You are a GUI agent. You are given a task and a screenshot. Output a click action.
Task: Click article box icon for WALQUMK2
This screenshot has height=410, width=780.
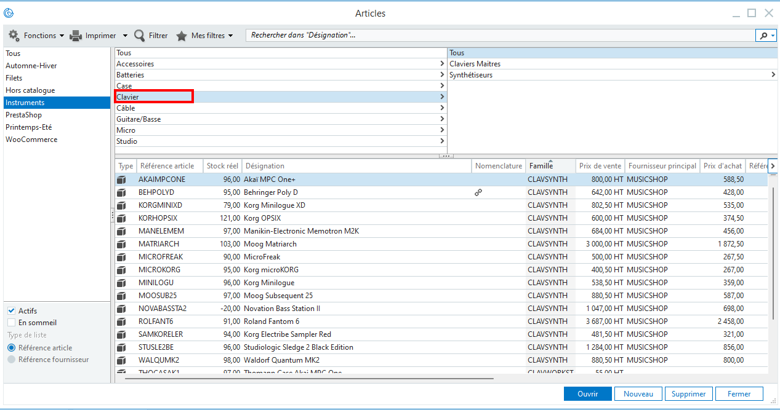(x=121, y=360)
